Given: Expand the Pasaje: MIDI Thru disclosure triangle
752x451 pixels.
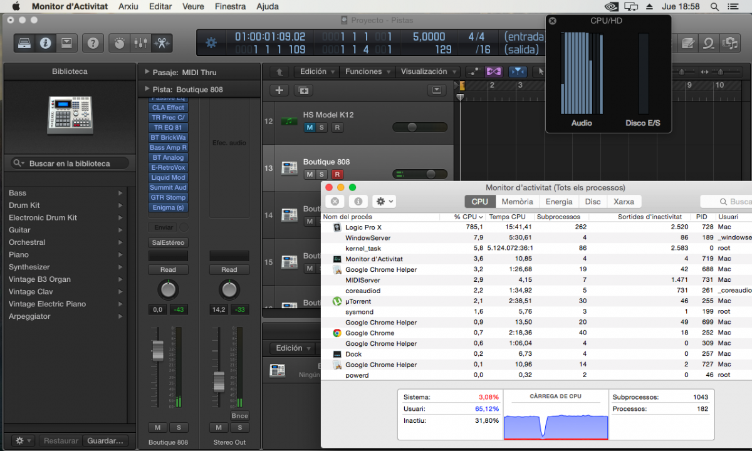Looking at the screenshot, I should (x=147, y=73).
